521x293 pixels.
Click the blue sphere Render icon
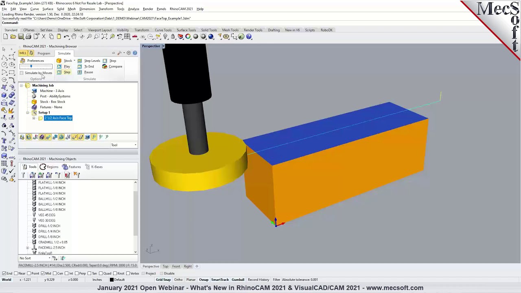pyautogui.click(x=211, y=37)
